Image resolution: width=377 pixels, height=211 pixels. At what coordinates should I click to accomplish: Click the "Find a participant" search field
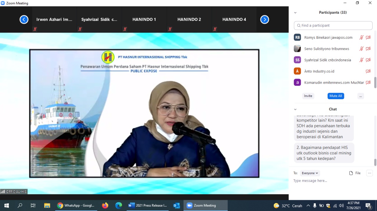point(333,25)
